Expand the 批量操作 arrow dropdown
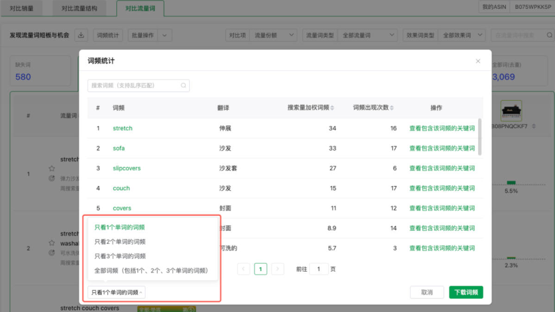Image resolution: width=555 pixels, height=312 pixels. [165, 35]
